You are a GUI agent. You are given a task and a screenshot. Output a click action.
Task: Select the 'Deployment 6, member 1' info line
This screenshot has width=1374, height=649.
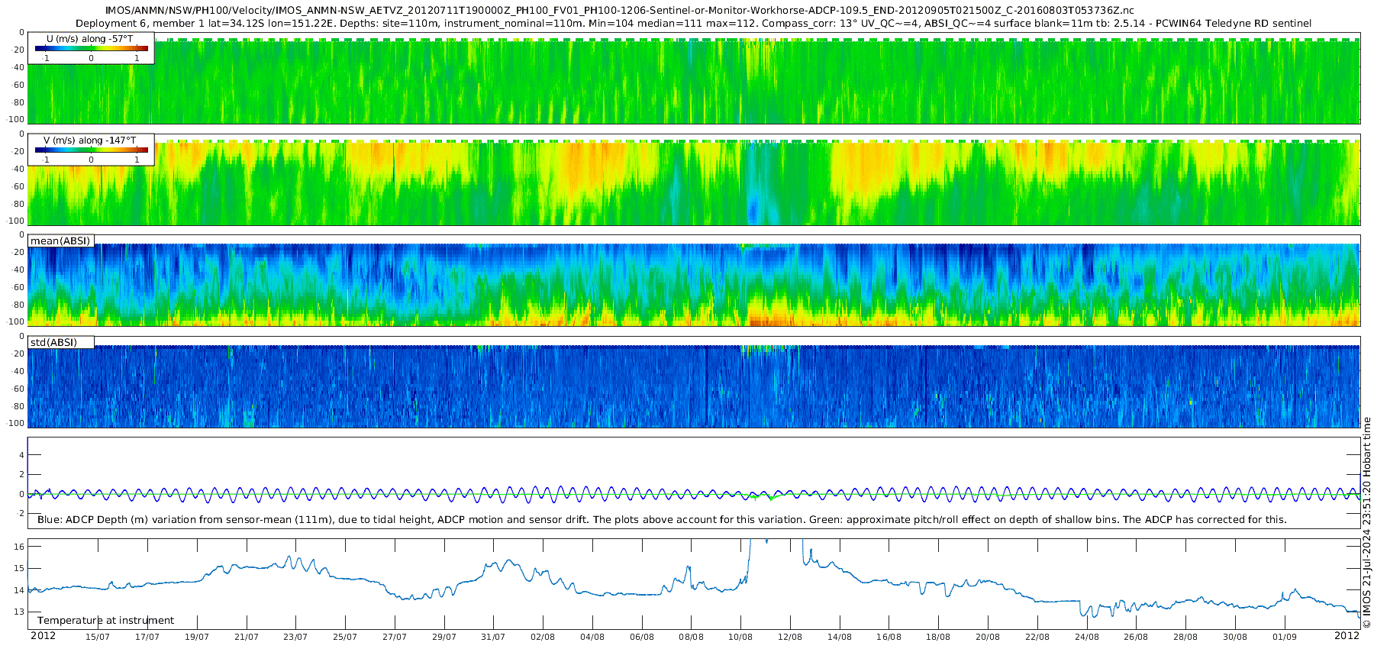pos(693,23)
